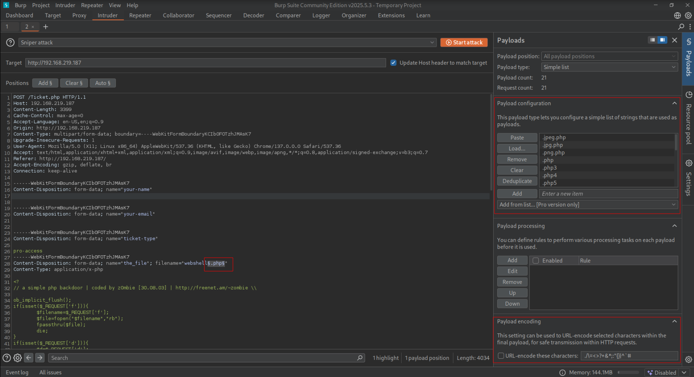This screenshot has height=377, width=694.
Task: Switch to the Decoder tab
Action: [x=254, y=15]
